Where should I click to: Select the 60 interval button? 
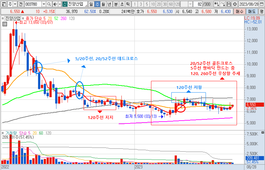(x=171, y=4)
